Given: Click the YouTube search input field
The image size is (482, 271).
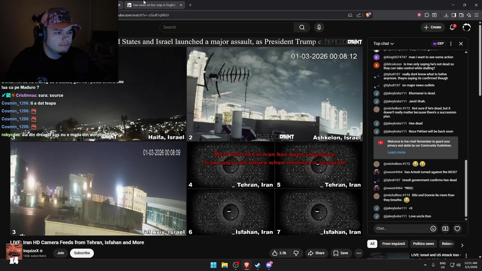Looking at the screenshot, I should point(227,27).
